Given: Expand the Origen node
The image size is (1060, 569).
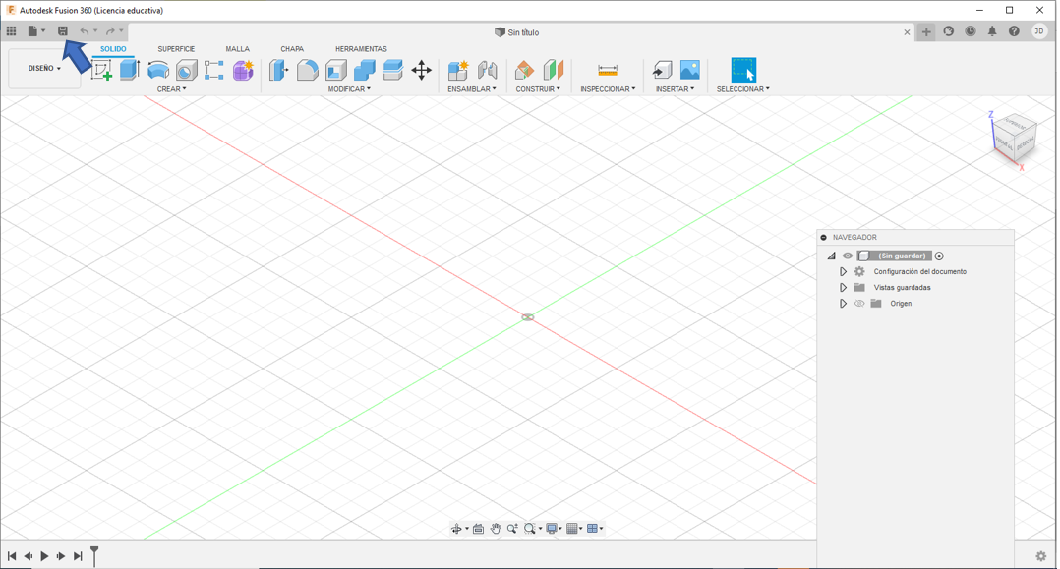Looking at the screenshot, I should [843, 304].
